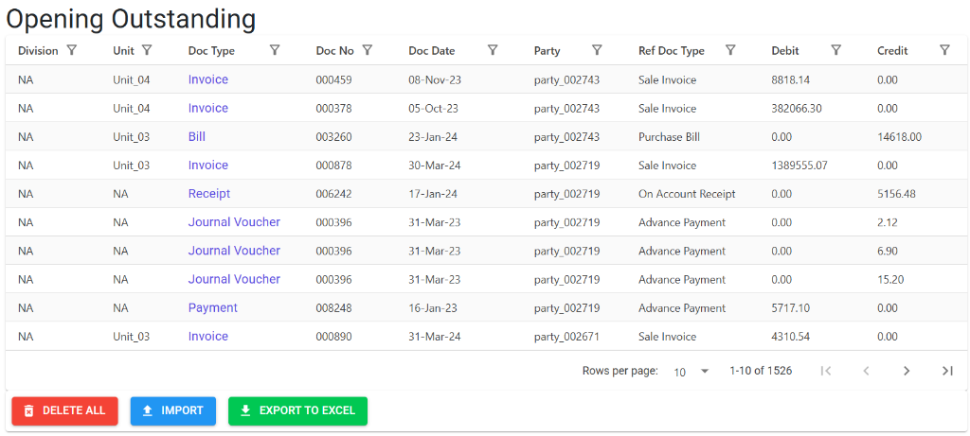Click the Export to Excel button

tap(298, 410)
